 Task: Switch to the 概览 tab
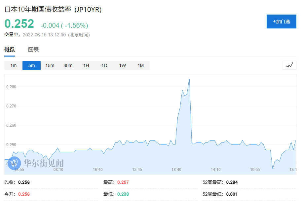(9, 49)
